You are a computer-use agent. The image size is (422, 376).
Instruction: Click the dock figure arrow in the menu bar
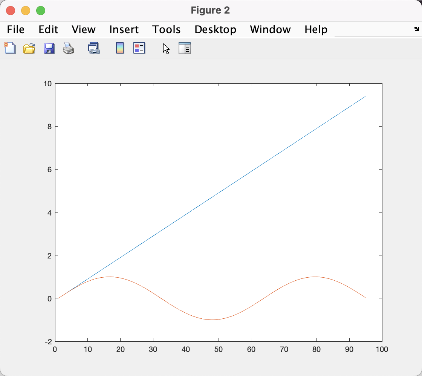(416, 29)
